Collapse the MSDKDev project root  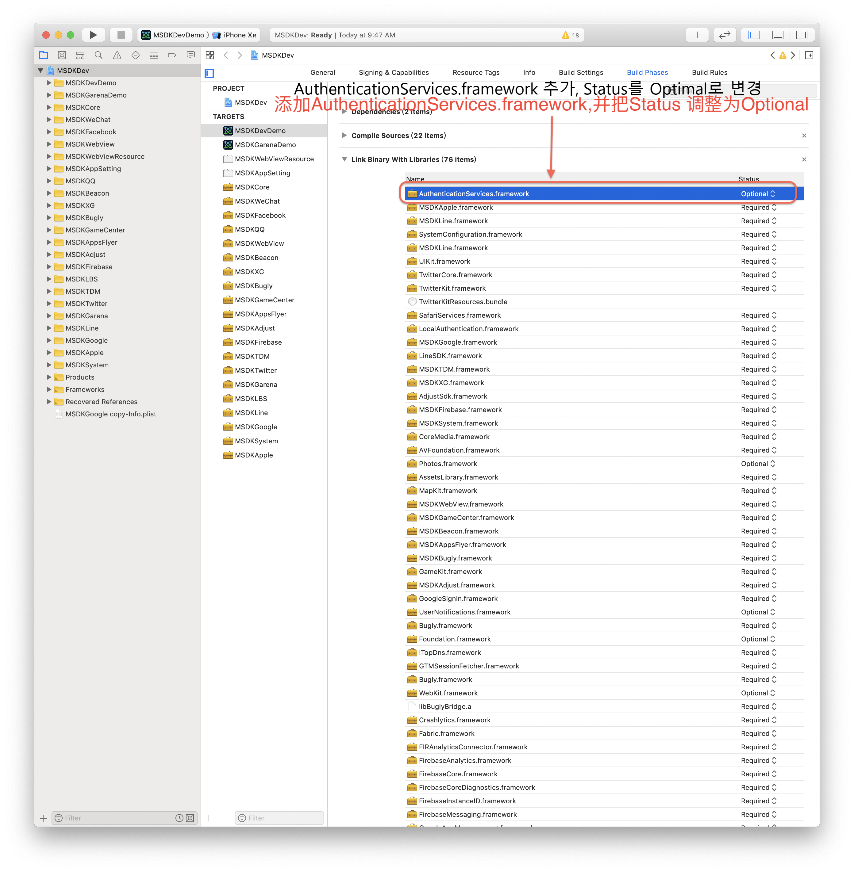point(41,71)
